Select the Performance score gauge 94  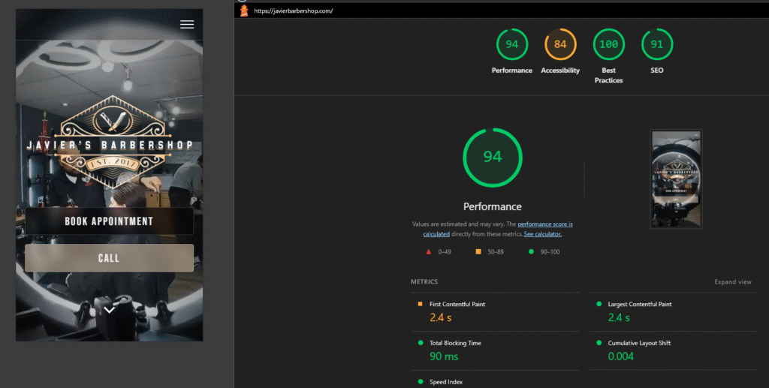coord(511,44)
